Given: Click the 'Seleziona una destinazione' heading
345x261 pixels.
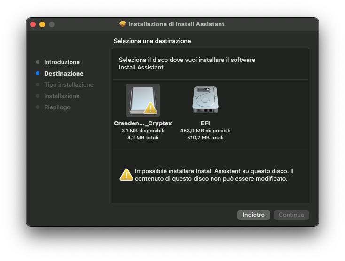Looking at the screenshot, I should click(x=152, y=41).
